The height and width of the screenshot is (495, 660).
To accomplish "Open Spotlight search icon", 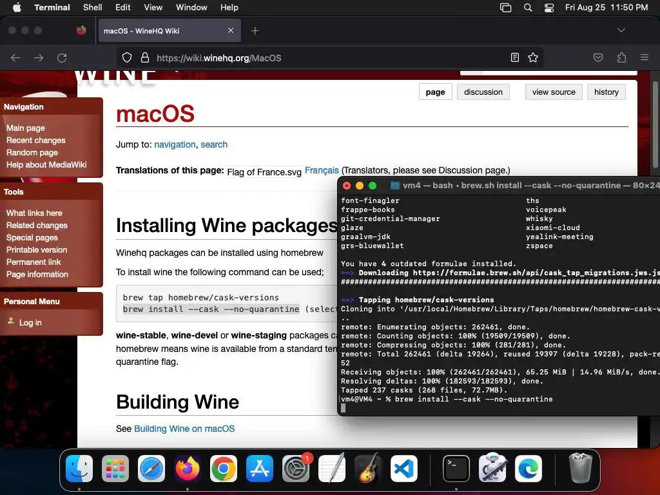I will click(528, 8).
